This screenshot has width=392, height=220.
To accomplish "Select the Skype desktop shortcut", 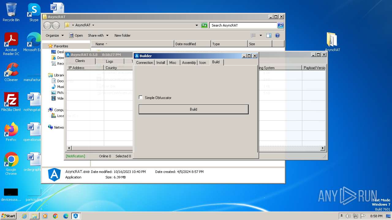I will (x=34, y=13).
